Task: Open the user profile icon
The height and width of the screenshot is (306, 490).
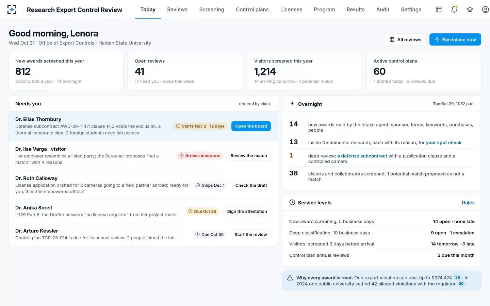Action: click(486, 10)
